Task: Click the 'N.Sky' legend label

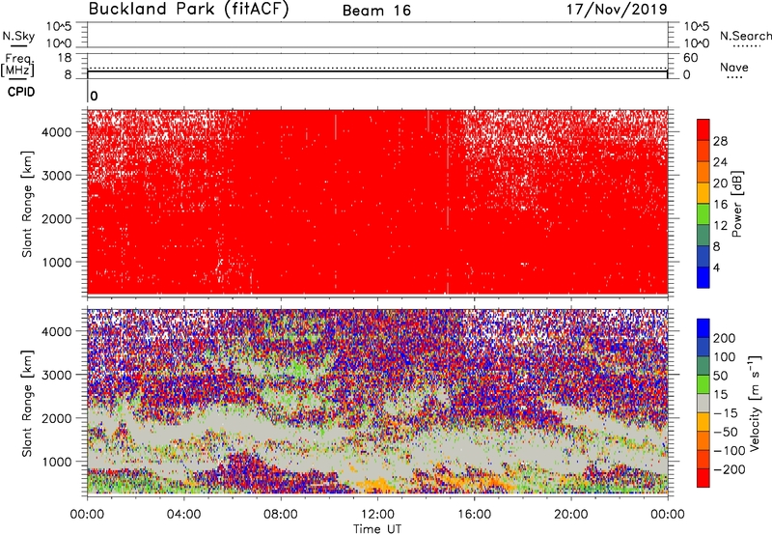Action: click(x=18, y=36)
